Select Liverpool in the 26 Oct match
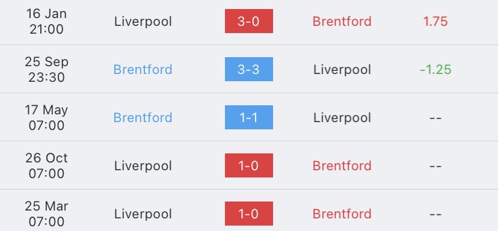 coord(143,166)
